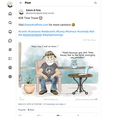Go back using the arrow beside Post

[21, 3]
